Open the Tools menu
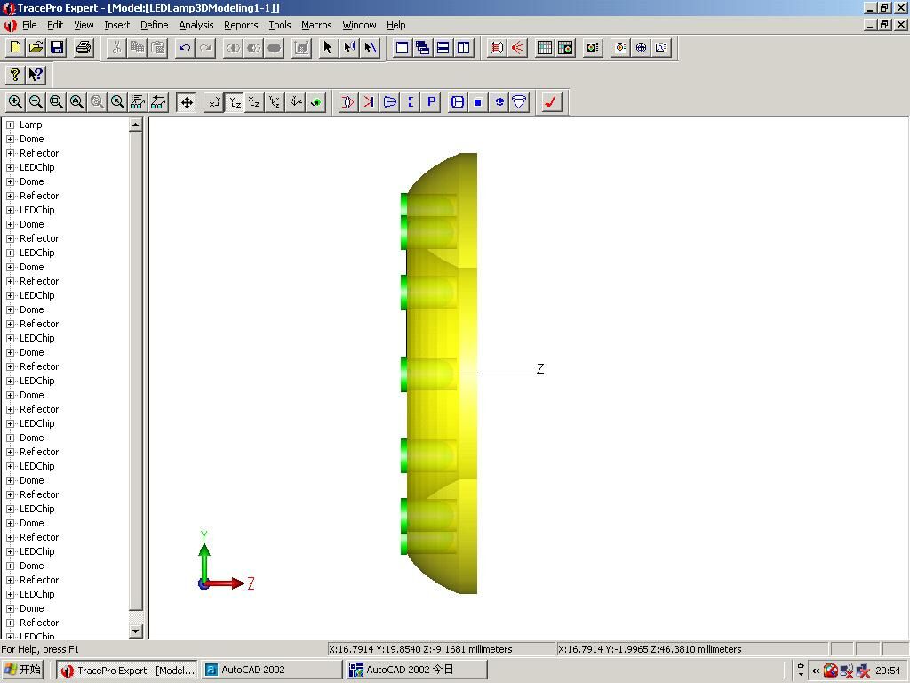910x683 pixels. coord(280,25)
